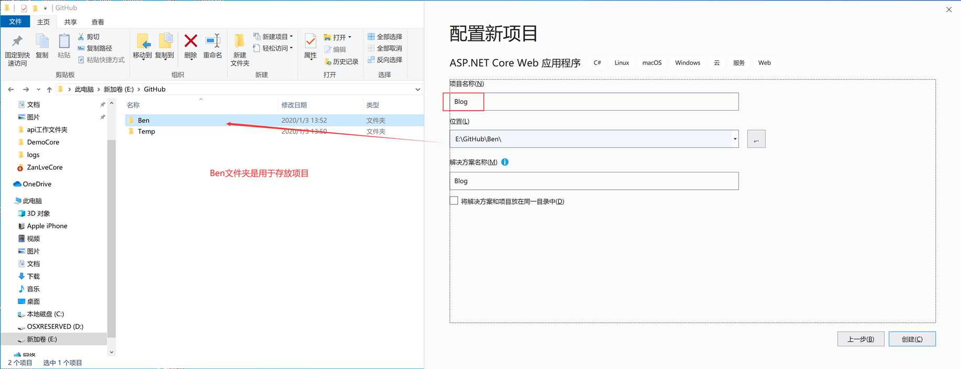Sort by date modified column header
This screenshot has width=961, height=369.
(x=294, y=105)
